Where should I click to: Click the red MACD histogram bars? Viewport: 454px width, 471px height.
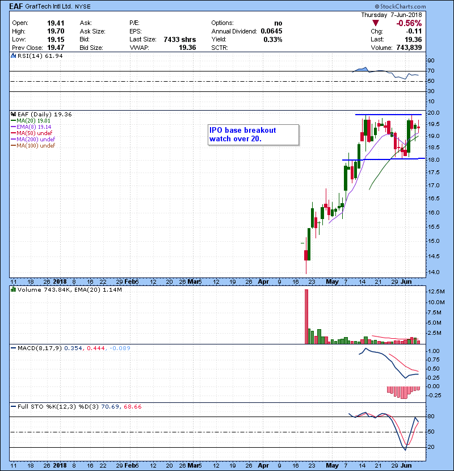403,392
